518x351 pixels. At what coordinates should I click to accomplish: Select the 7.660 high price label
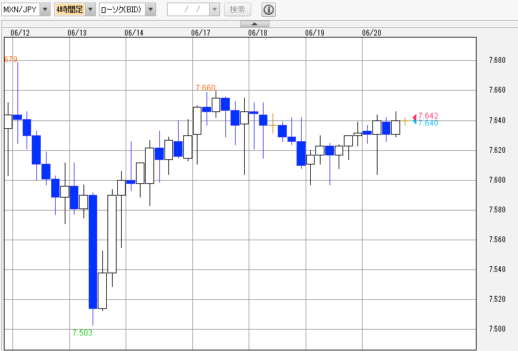[x=205, y=88]
